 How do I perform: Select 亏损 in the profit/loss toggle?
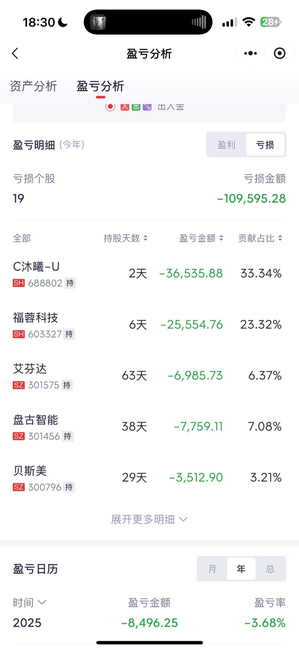coord(265,145)
